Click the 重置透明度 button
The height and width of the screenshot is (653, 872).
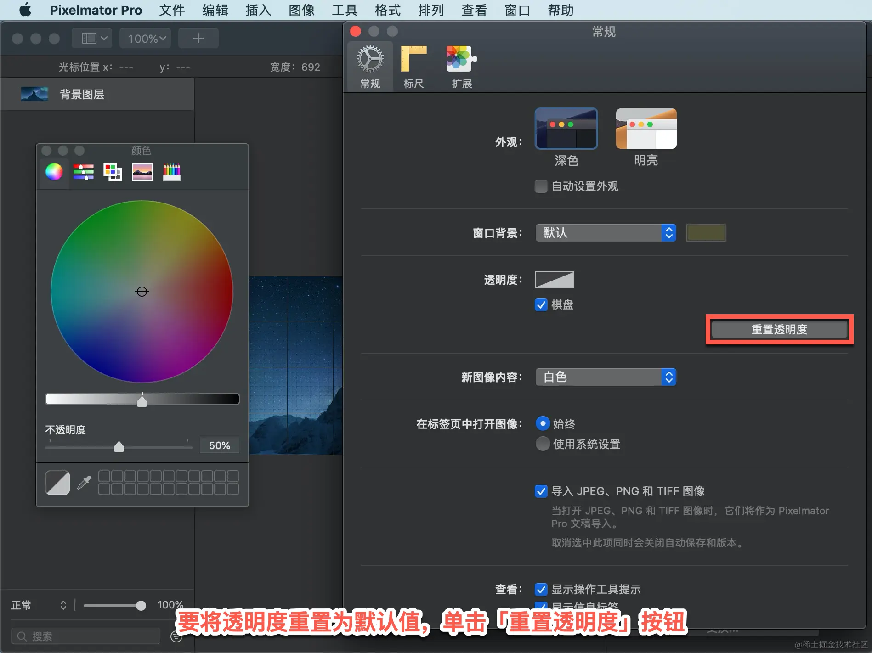click(779, 330)
